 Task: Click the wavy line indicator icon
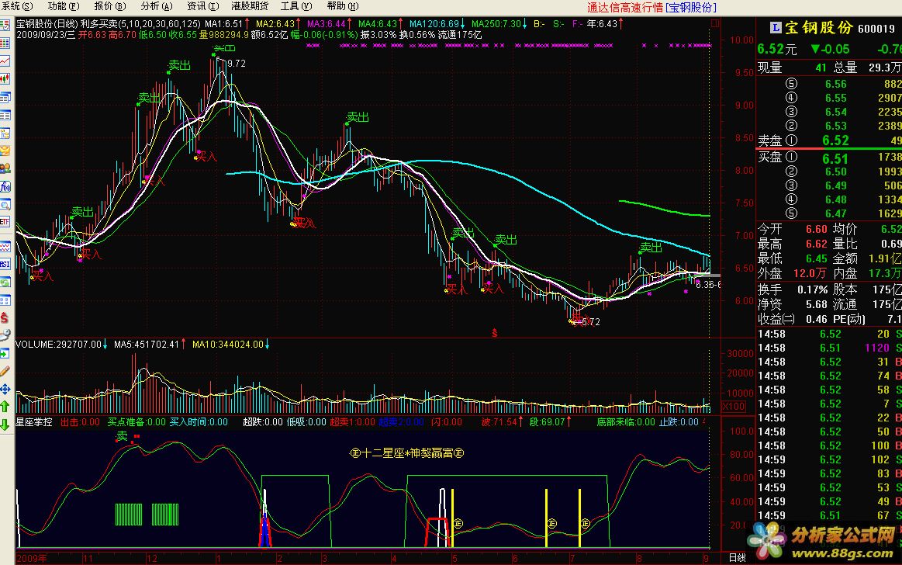(5, 247)
